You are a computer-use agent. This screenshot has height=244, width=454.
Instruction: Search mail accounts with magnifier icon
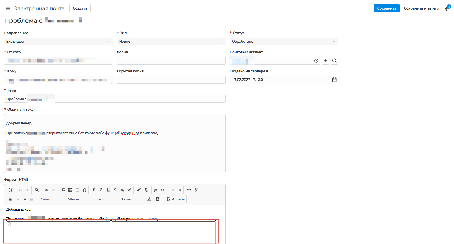[334, 61]
